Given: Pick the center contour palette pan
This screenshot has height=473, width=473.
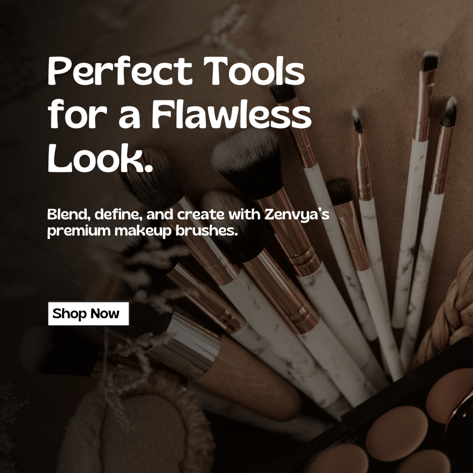Looking at the screenshot, I should pyautogui.click(x=392, y=428).
